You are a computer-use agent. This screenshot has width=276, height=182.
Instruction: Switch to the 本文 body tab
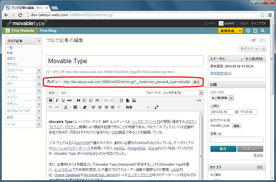[52, 93]
